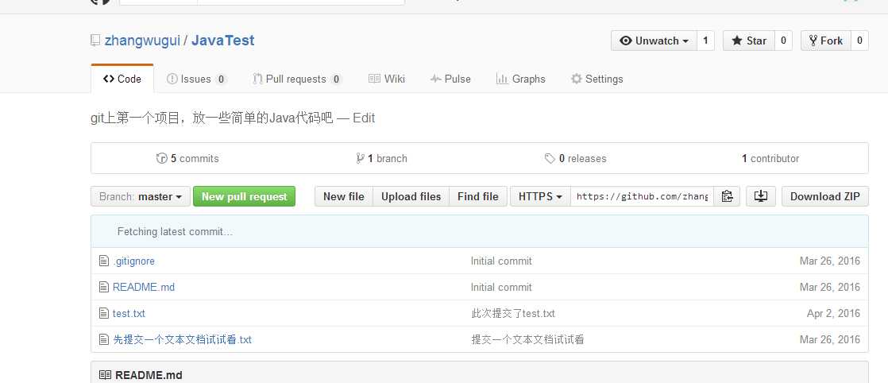
Task: View the 1 contributor page
Action: (x=770, y=159)
